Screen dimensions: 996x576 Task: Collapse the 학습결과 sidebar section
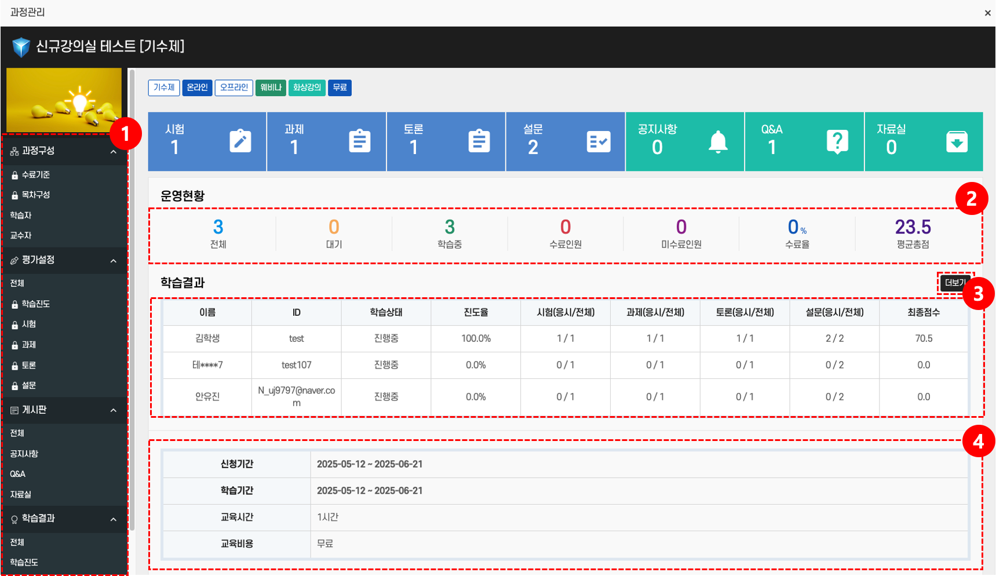click(114, 519)
